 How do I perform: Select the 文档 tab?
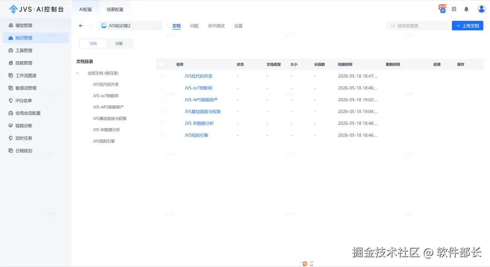(176, 25)
